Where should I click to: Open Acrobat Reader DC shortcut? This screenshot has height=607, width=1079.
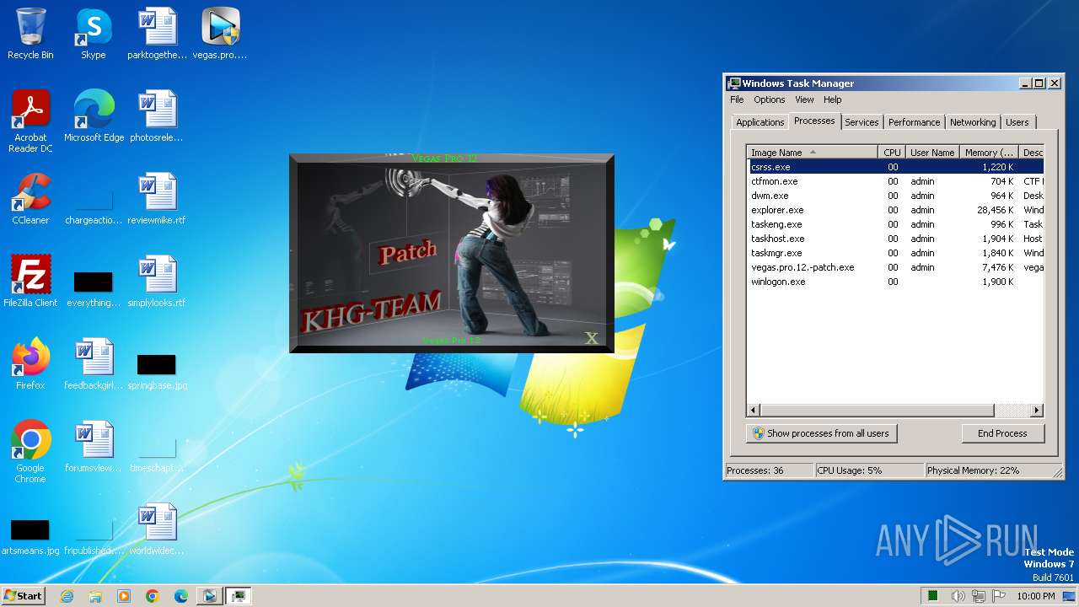[30, 121]
